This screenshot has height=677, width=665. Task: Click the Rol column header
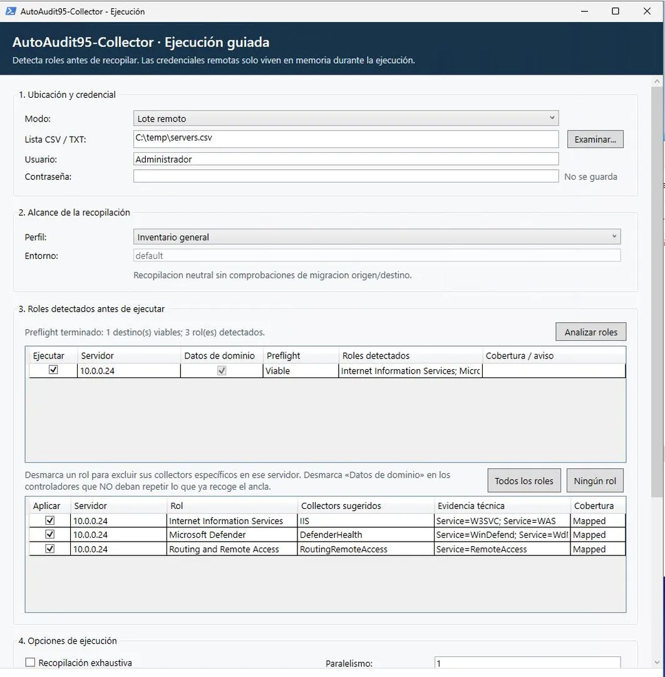coord(232,506)
